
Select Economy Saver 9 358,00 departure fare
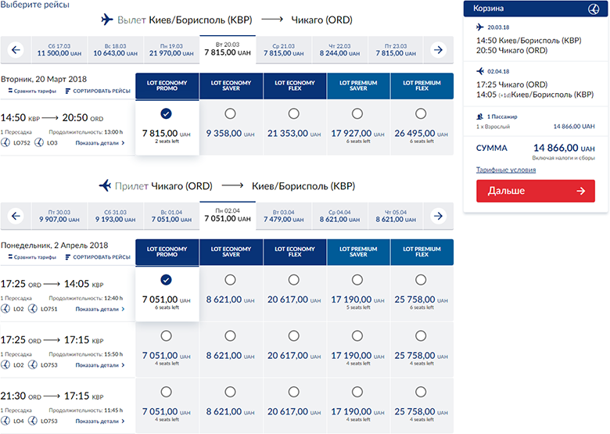[x=230, y=114]
